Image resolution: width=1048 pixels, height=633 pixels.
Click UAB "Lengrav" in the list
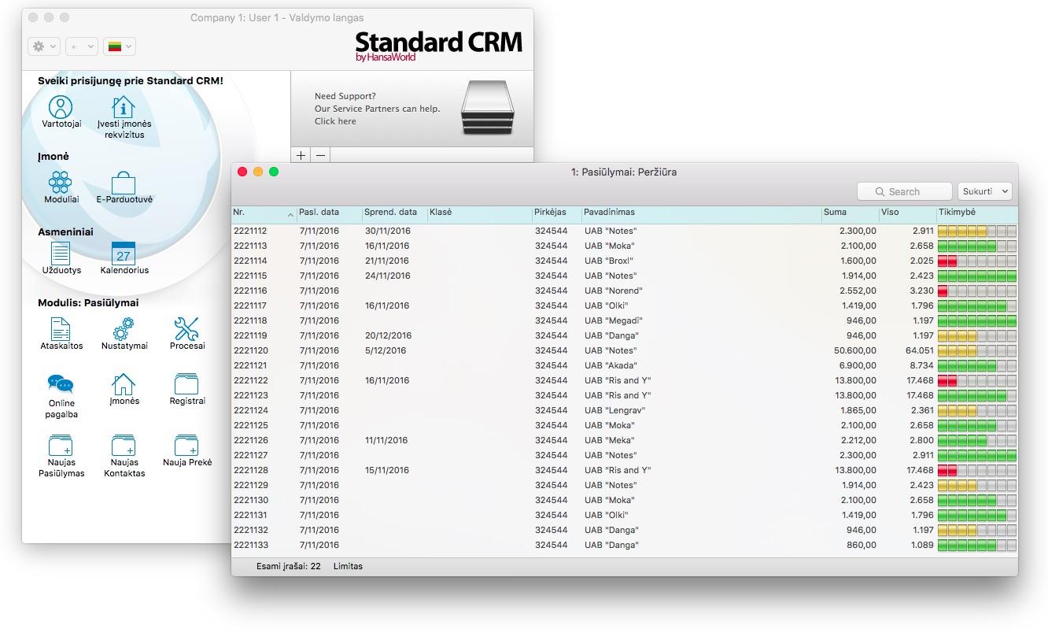[x=614, y=410]
